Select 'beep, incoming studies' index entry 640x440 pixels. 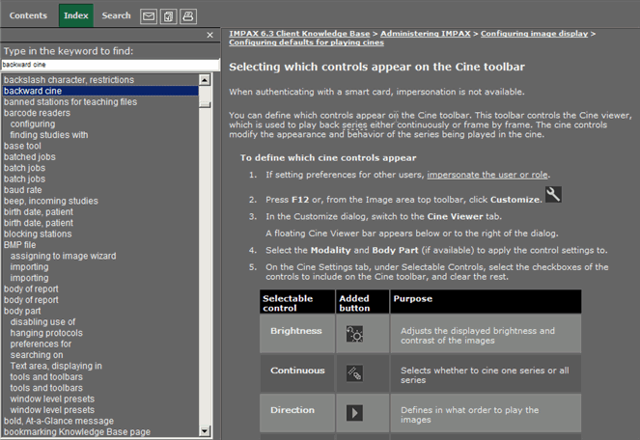(51, 201)
